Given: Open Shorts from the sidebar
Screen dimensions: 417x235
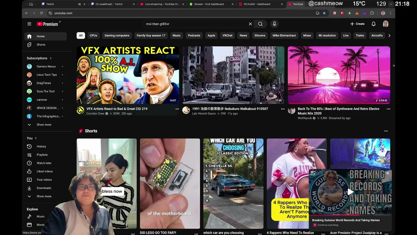Looking at the screenshot, I should tap(45, 45).
